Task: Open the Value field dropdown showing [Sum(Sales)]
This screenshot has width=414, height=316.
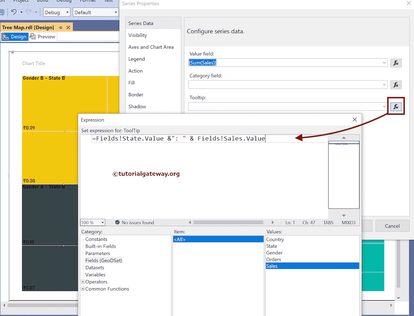Action: pyautogui.click(x=384, y=63)
